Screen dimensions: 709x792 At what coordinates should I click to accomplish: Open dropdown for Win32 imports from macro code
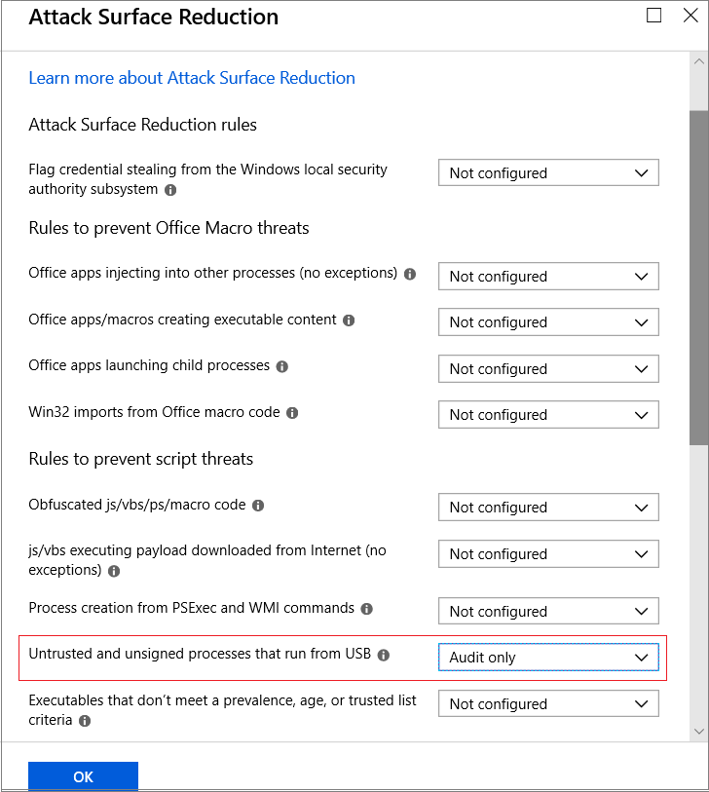548,415
